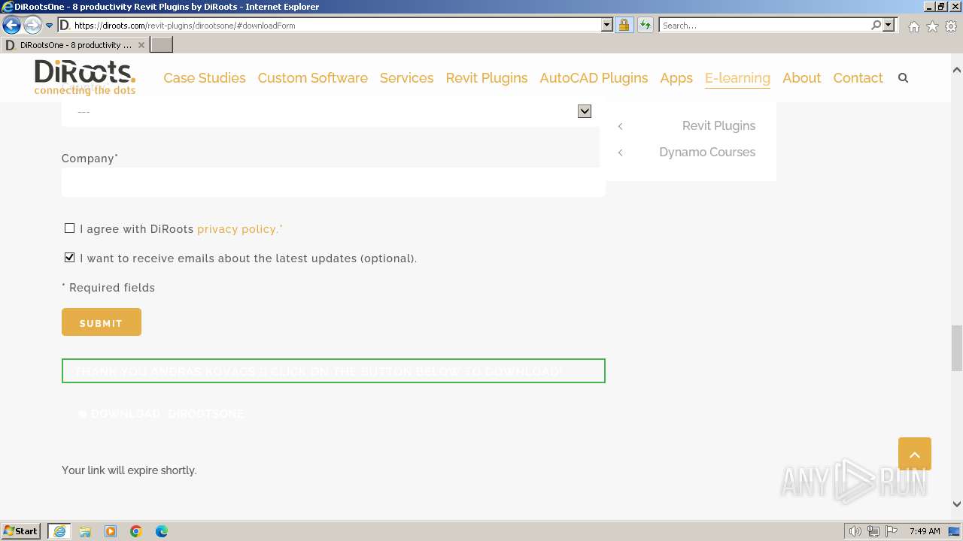This screenshot has width=963, height=541.
Task: Open media player taskbar icon
Action: (111, 531)
